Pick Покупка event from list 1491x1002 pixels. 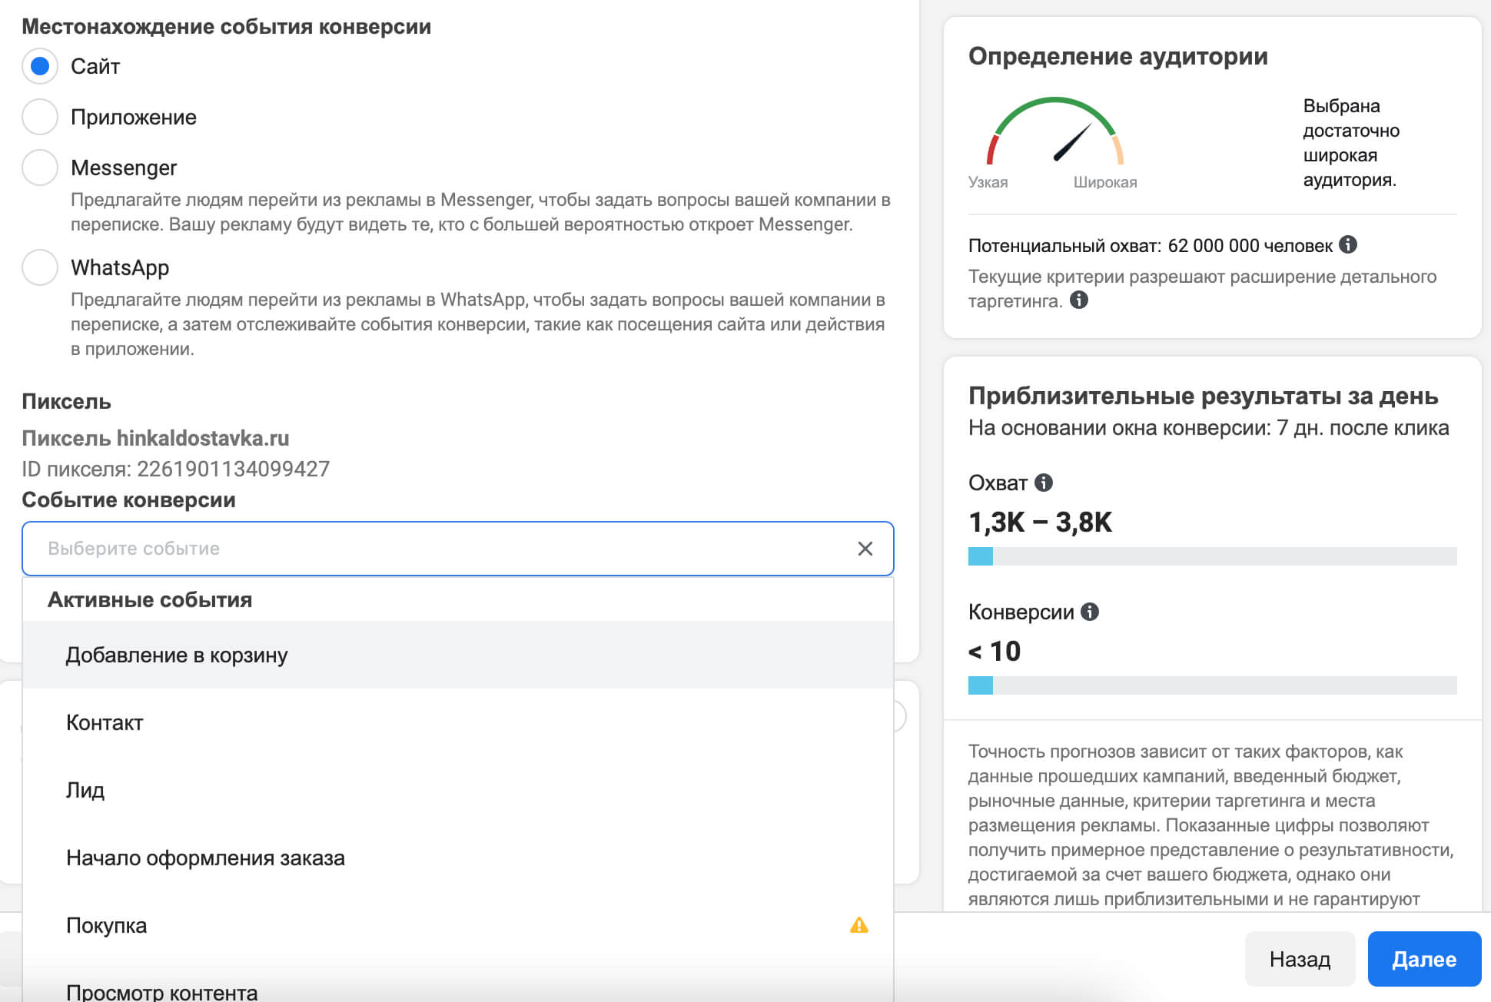point(458,925)
